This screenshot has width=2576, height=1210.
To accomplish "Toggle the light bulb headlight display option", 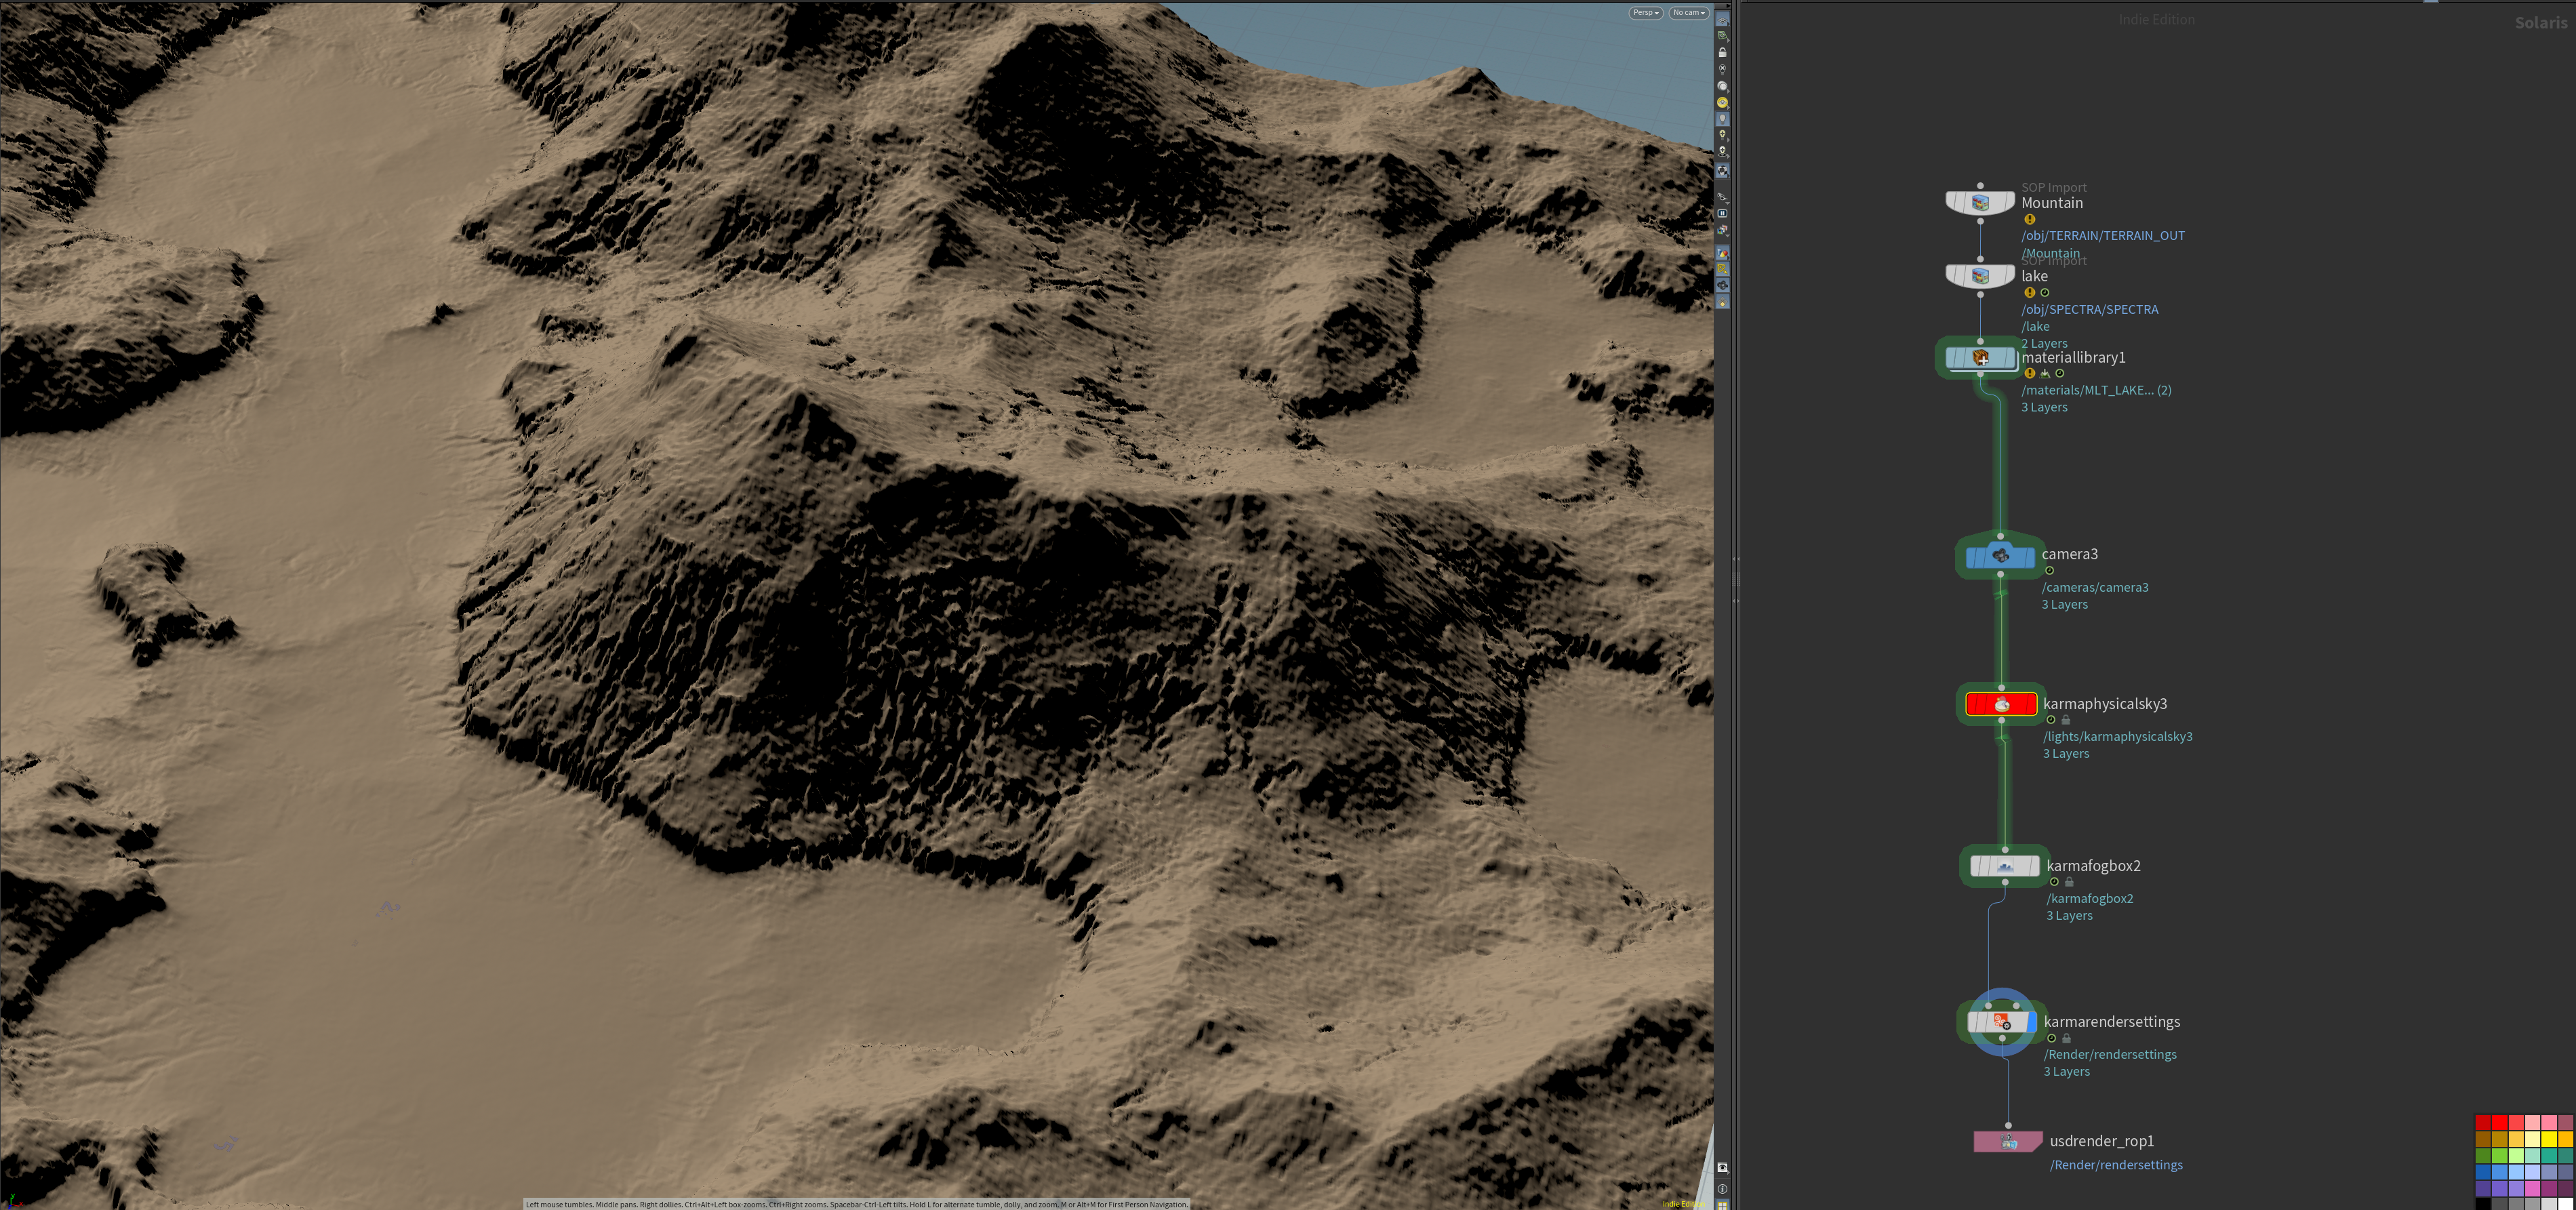I will (1722, 118).
